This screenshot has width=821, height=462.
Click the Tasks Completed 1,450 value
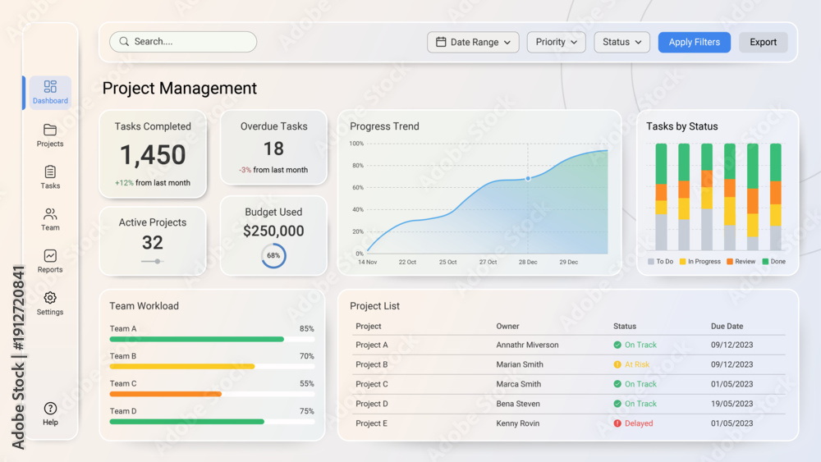click(153, 155)
